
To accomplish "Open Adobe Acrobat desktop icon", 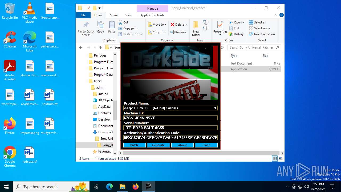I will [x=10, y=70].
